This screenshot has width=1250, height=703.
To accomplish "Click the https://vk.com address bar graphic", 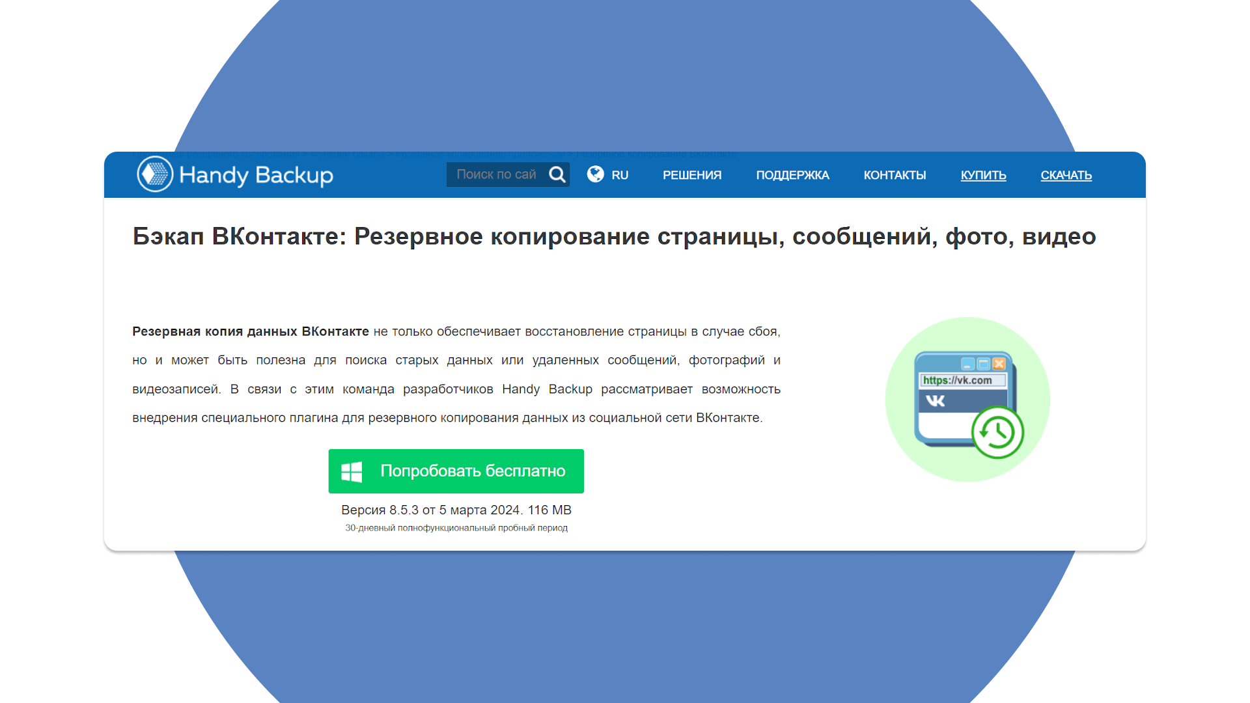I will tap(962, 380).
